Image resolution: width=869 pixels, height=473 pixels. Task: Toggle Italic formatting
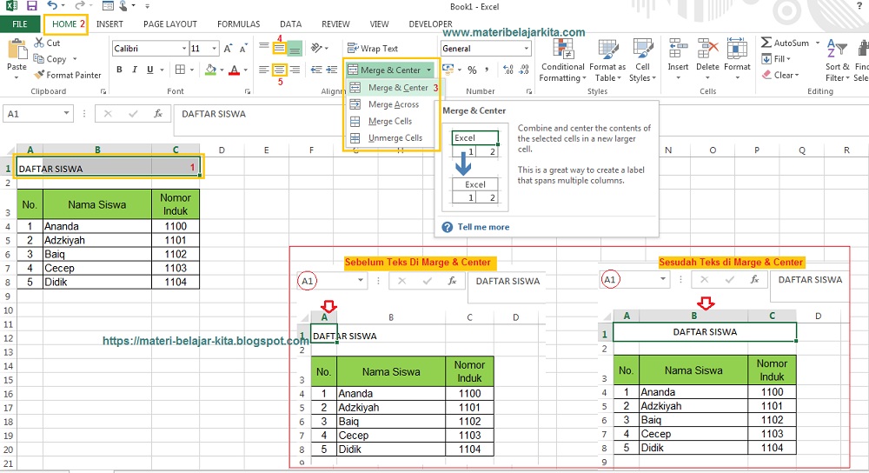[134, 70]
